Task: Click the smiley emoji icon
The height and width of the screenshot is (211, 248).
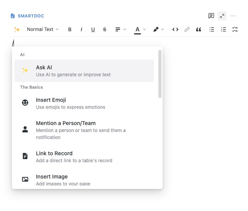Action: [25, 103]
